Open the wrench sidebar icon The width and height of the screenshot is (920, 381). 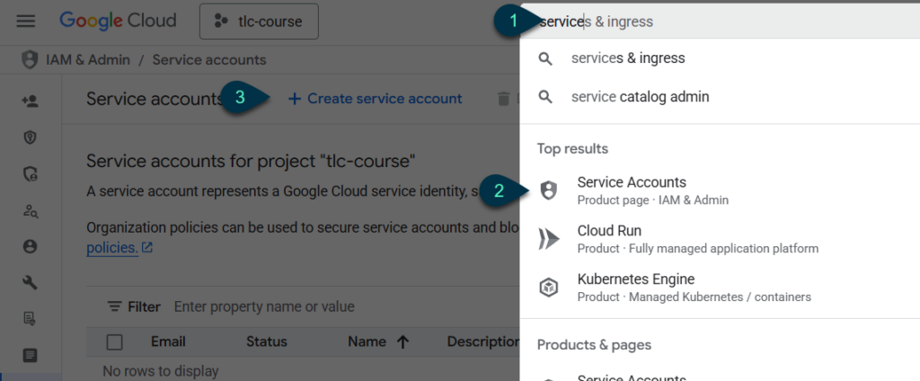(x=30, y=283)
